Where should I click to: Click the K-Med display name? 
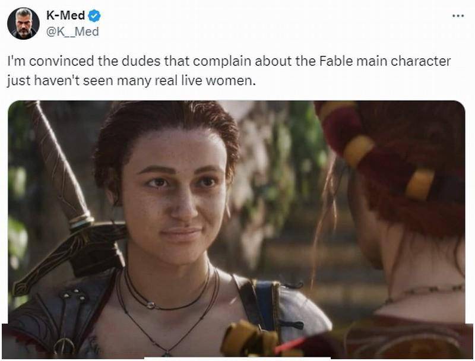click(65, 15)
